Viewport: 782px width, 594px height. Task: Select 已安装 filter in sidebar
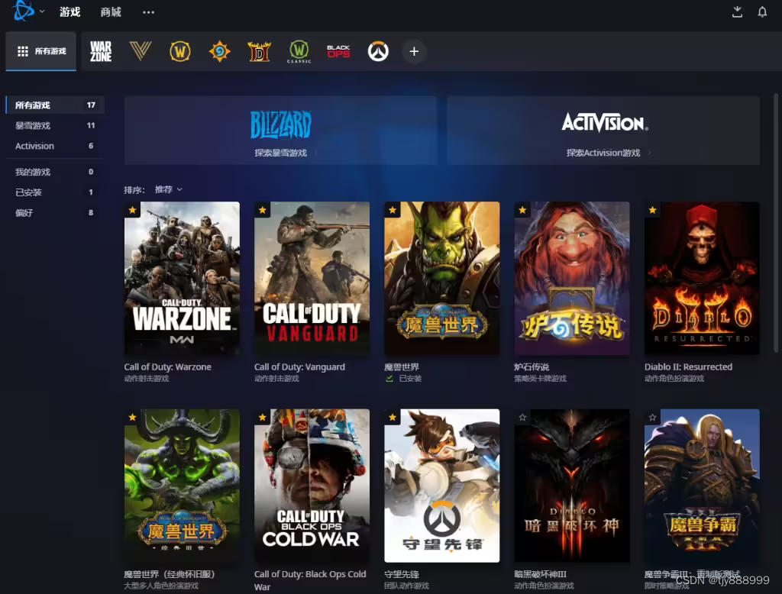coord(55,192)
